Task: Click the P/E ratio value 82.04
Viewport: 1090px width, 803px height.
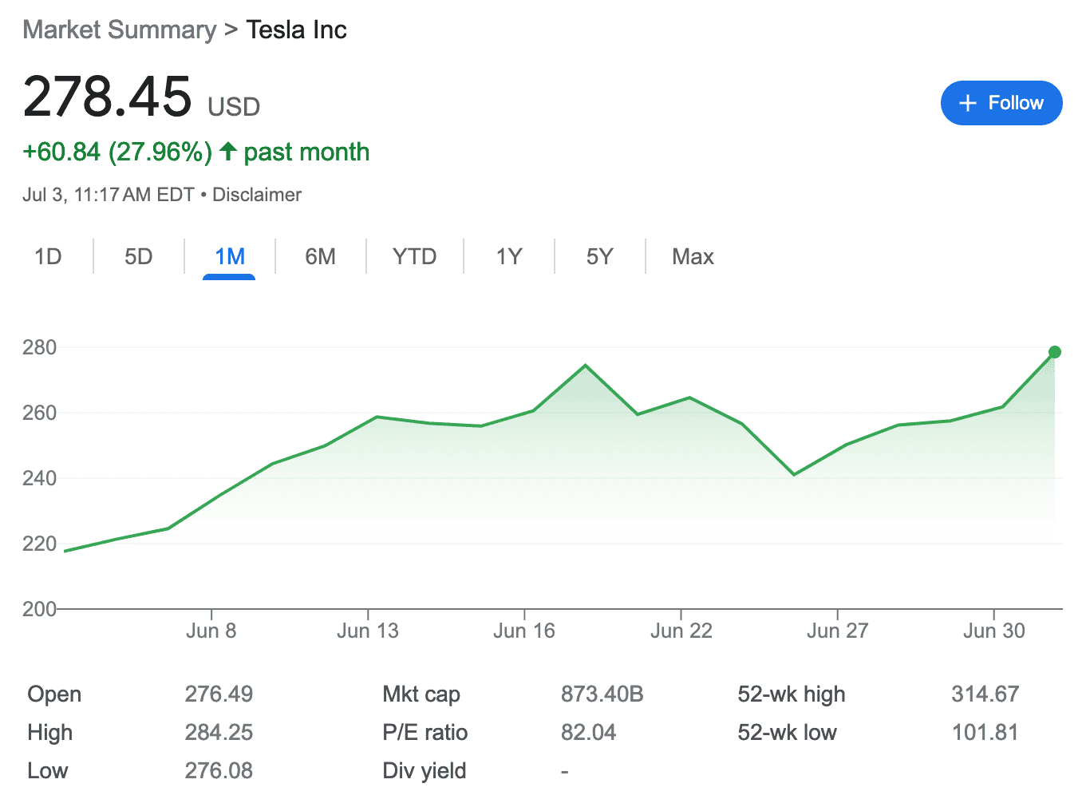Action: coord(590,732)
